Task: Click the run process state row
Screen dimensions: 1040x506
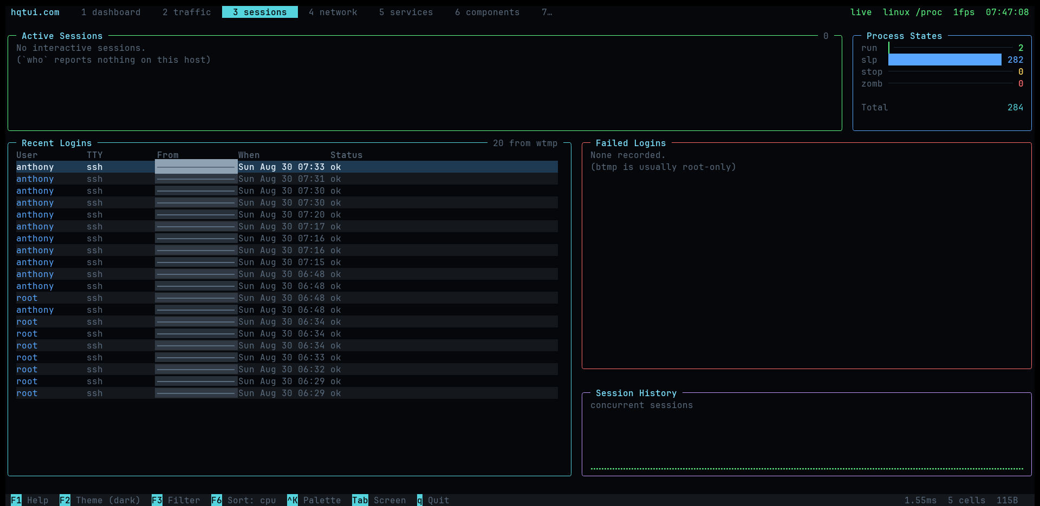Action: pyautogui.click(x=942, y=48)
